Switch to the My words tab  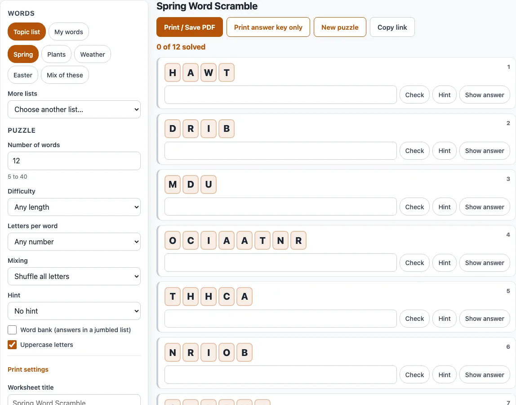click(x=68, y=31)
